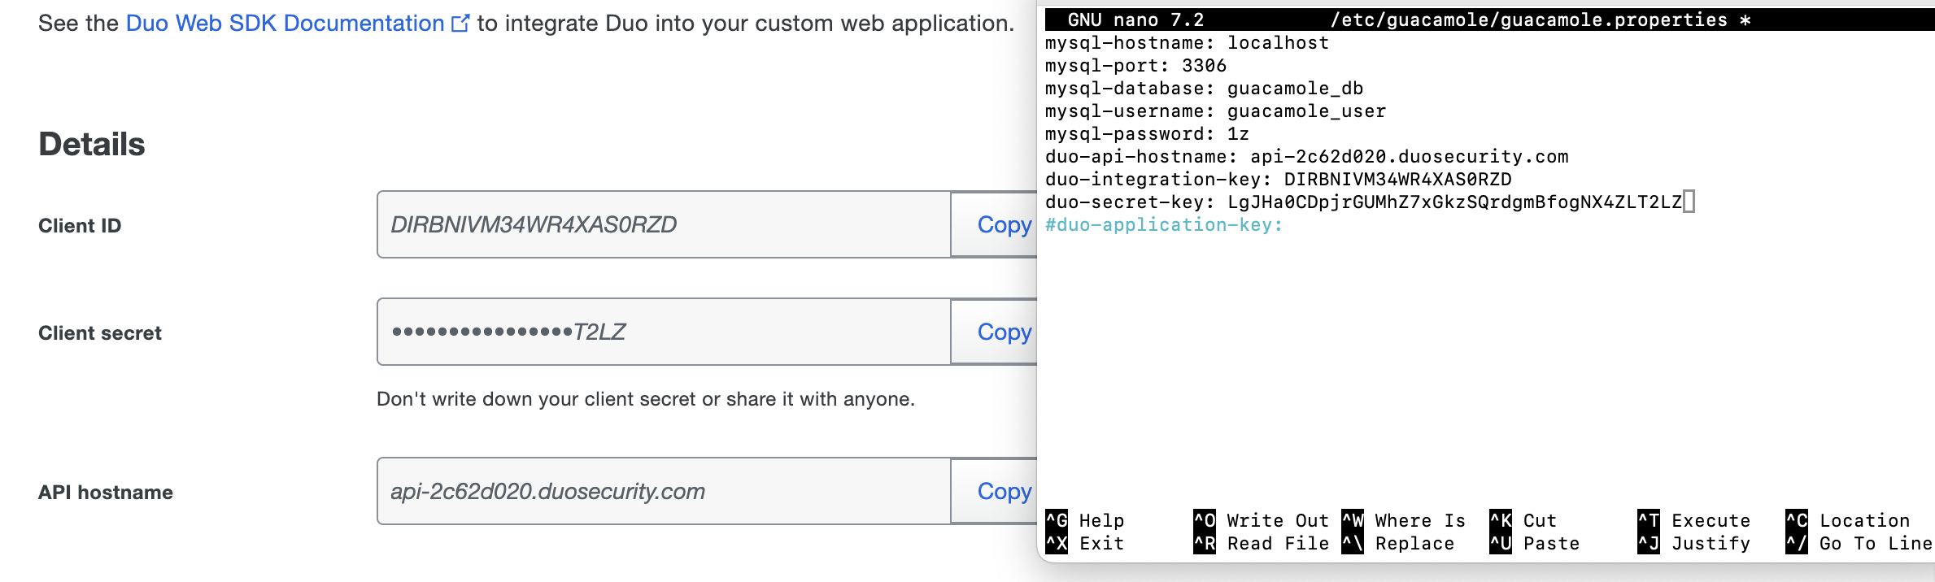1935x582 pixels.
Task: Click the mysql-database: guacamole_db line
Action: tap(1204, 88)
